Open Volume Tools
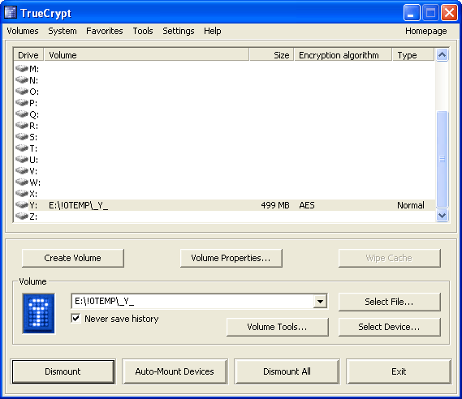The width and height of the screenshot is (462, 399). point(277,327)
